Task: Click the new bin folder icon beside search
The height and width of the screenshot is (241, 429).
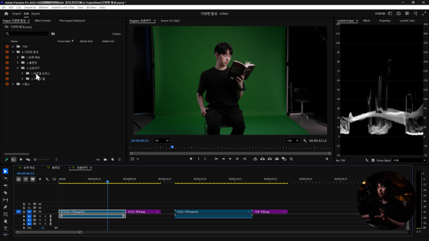Action: (x=52, y=34)
